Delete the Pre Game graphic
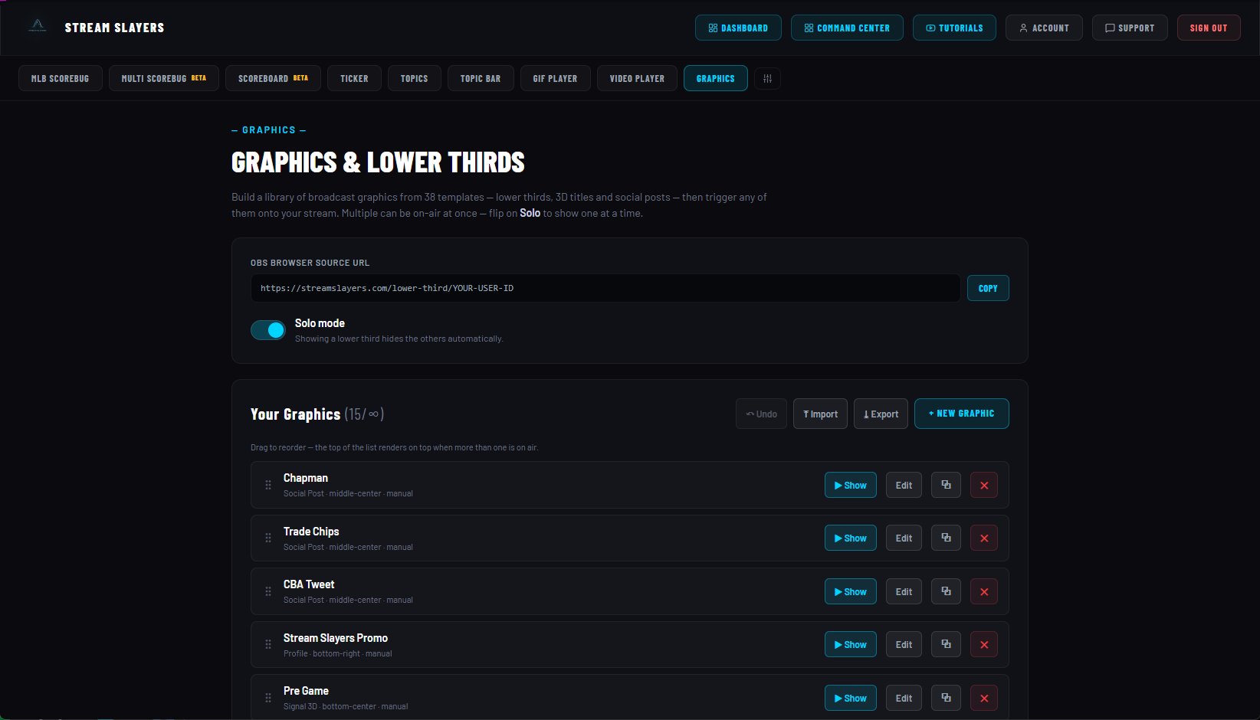The image size is (1260, 720). tap(984, 698)
